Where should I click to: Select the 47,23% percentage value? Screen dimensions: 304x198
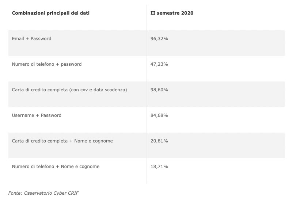pos(159,64)
